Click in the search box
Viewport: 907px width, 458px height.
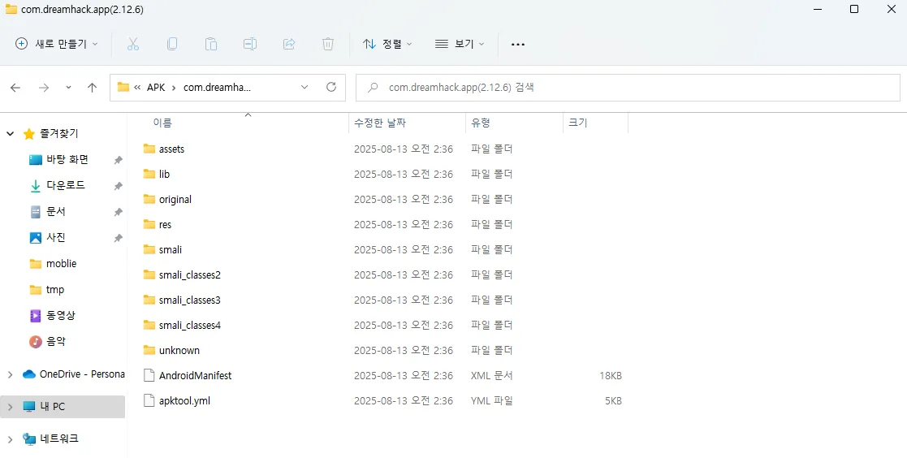point(628,88)
